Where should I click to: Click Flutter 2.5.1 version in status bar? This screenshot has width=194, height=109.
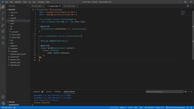(x=160, y=107)
